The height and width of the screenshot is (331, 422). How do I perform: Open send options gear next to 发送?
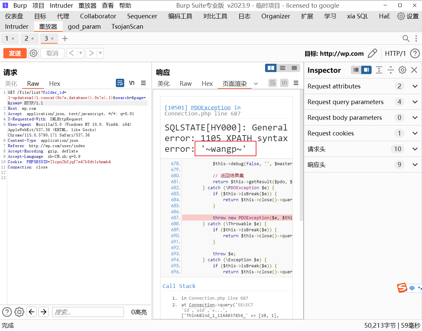click(x=33, y=53)
